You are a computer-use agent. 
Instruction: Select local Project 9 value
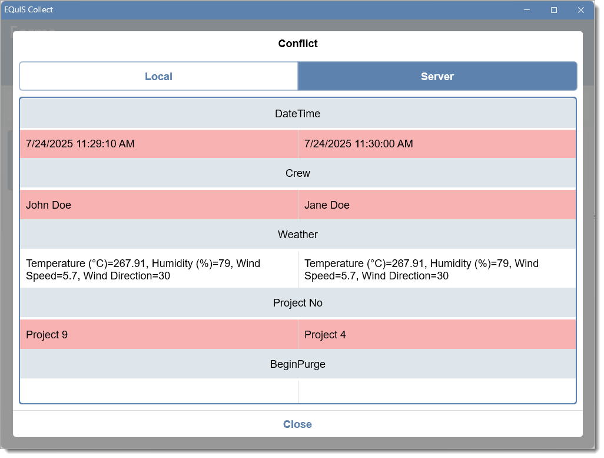coord(159,334)
